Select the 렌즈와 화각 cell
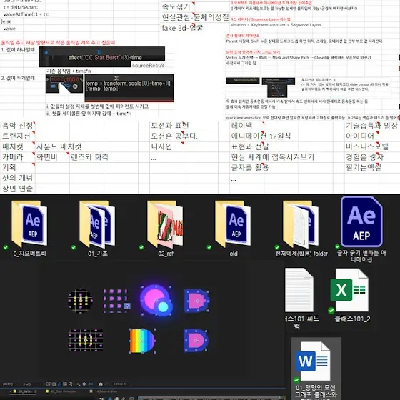Screen dimensions: 400x400 [x=89, y=157]
